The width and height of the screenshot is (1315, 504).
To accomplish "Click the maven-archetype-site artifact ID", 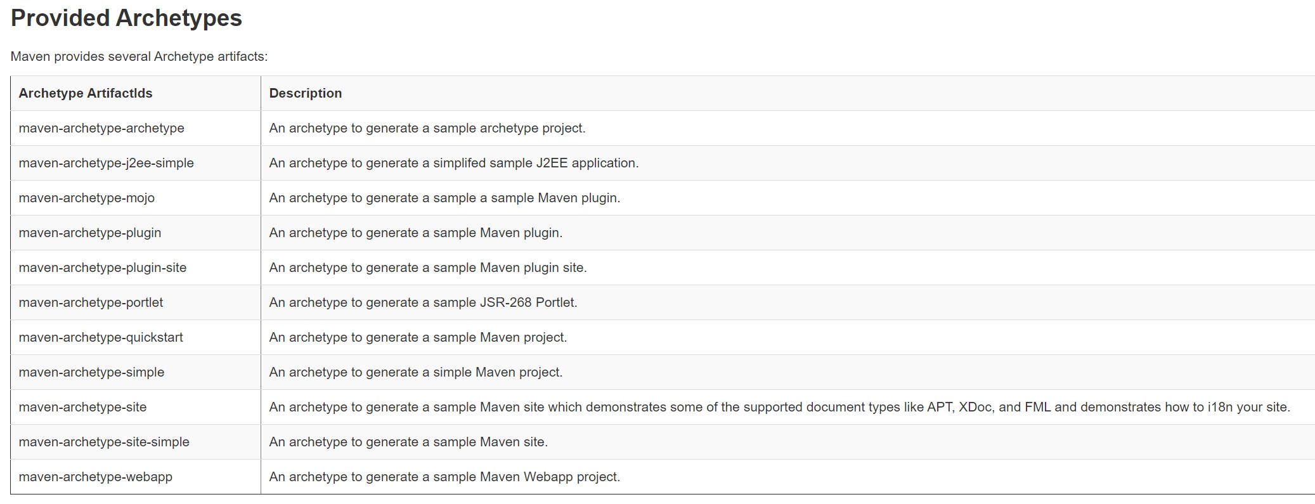I will tap(82, 407).
